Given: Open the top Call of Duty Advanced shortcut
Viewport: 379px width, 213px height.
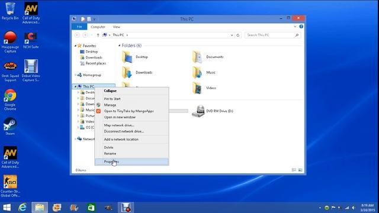Looking at the screenshot, I should tap(31, 13).
